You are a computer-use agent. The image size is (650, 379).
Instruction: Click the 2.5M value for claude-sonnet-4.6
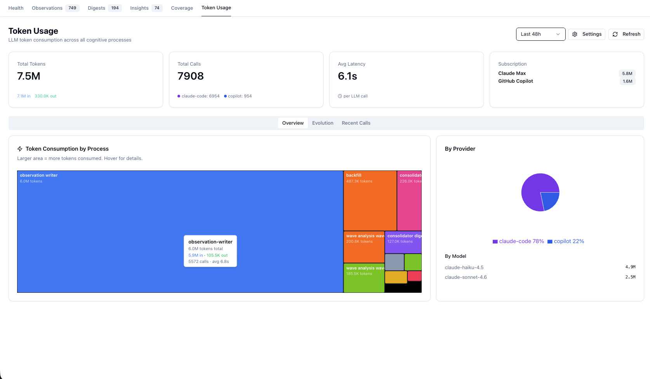(630, 277)
